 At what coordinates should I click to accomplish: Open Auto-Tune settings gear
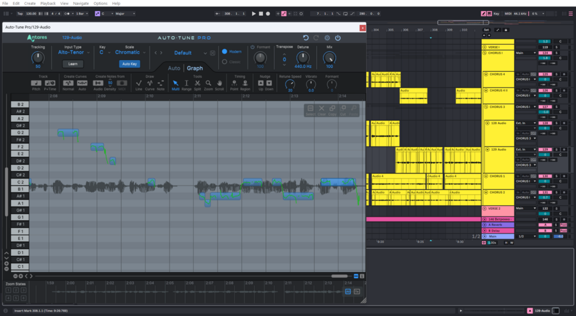click(327, 38)
